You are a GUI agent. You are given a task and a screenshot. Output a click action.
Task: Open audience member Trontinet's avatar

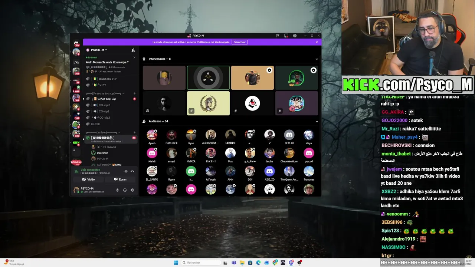coord(309,171)
